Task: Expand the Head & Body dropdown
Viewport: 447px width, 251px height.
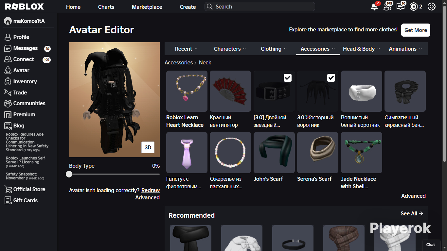Action: click(362, 49)
